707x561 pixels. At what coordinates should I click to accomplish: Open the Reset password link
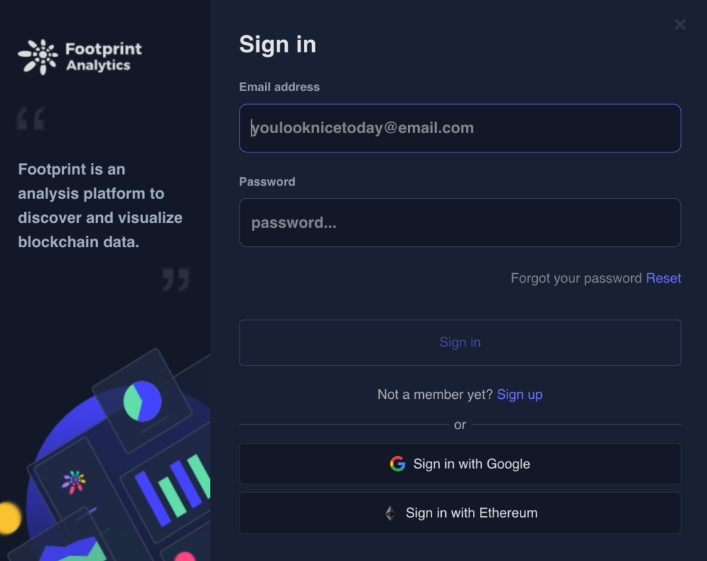pyautogui.click(x=664, y=278)
